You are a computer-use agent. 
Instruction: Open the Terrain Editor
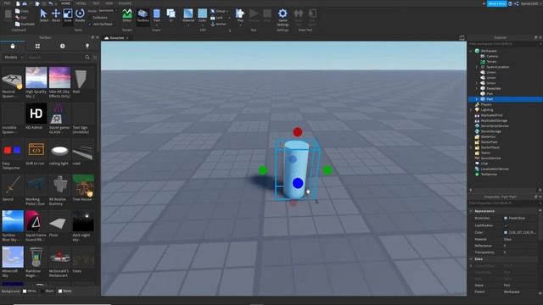(x=127, y=15)
